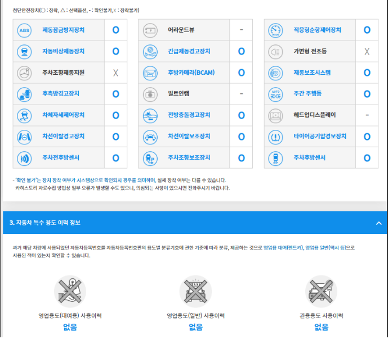
Task: Click the 가변형 전조등 headlight icon
Action: coord(275,52)
